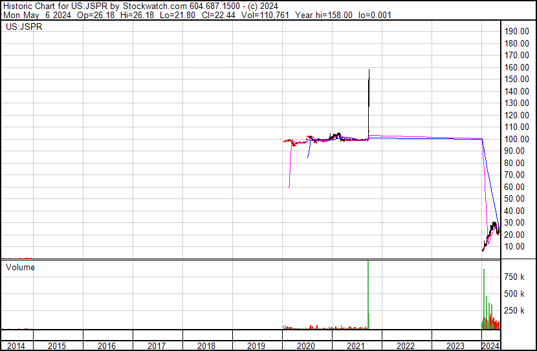Select the 2018 year on time axis
537x351 pixels.
pyautogui.click(x=206, y=346)
